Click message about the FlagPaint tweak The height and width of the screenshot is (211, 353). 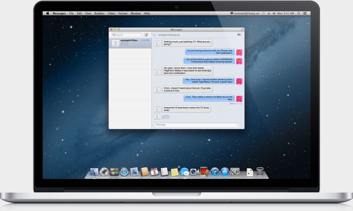point(188,70)
